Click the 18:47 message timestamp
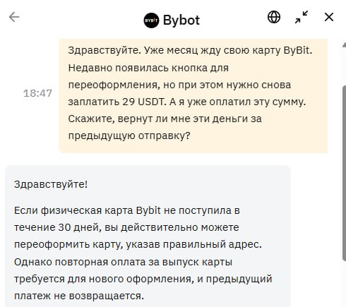Viewport: 346px width, 307px height. (x=37, y=93)
